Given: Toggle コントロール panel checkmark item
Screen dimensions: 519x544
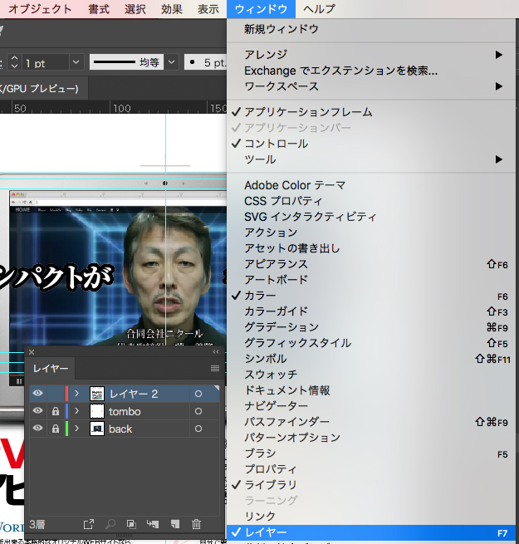Looking at the screenshot, I should (x=371, y=144).
